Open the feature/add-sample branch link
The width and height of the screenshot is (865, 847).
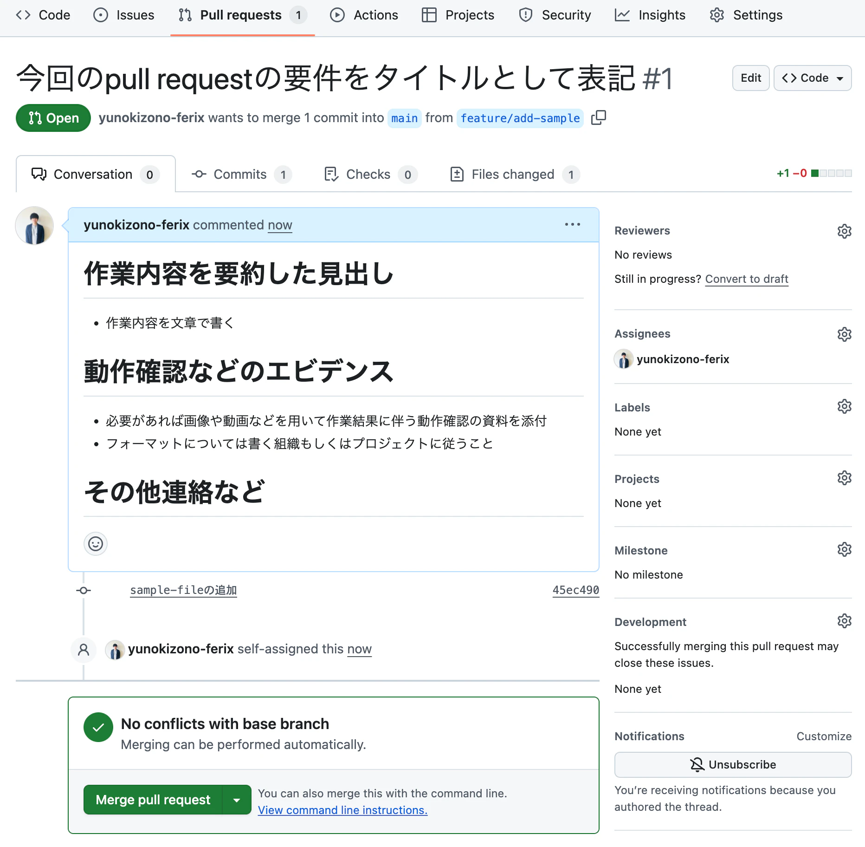click(x=520, y=118)
